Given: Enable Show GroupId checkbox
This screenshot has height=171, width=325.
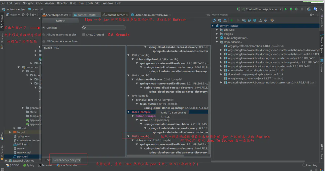Looking at the screenshot, I should tap(83, 35).
